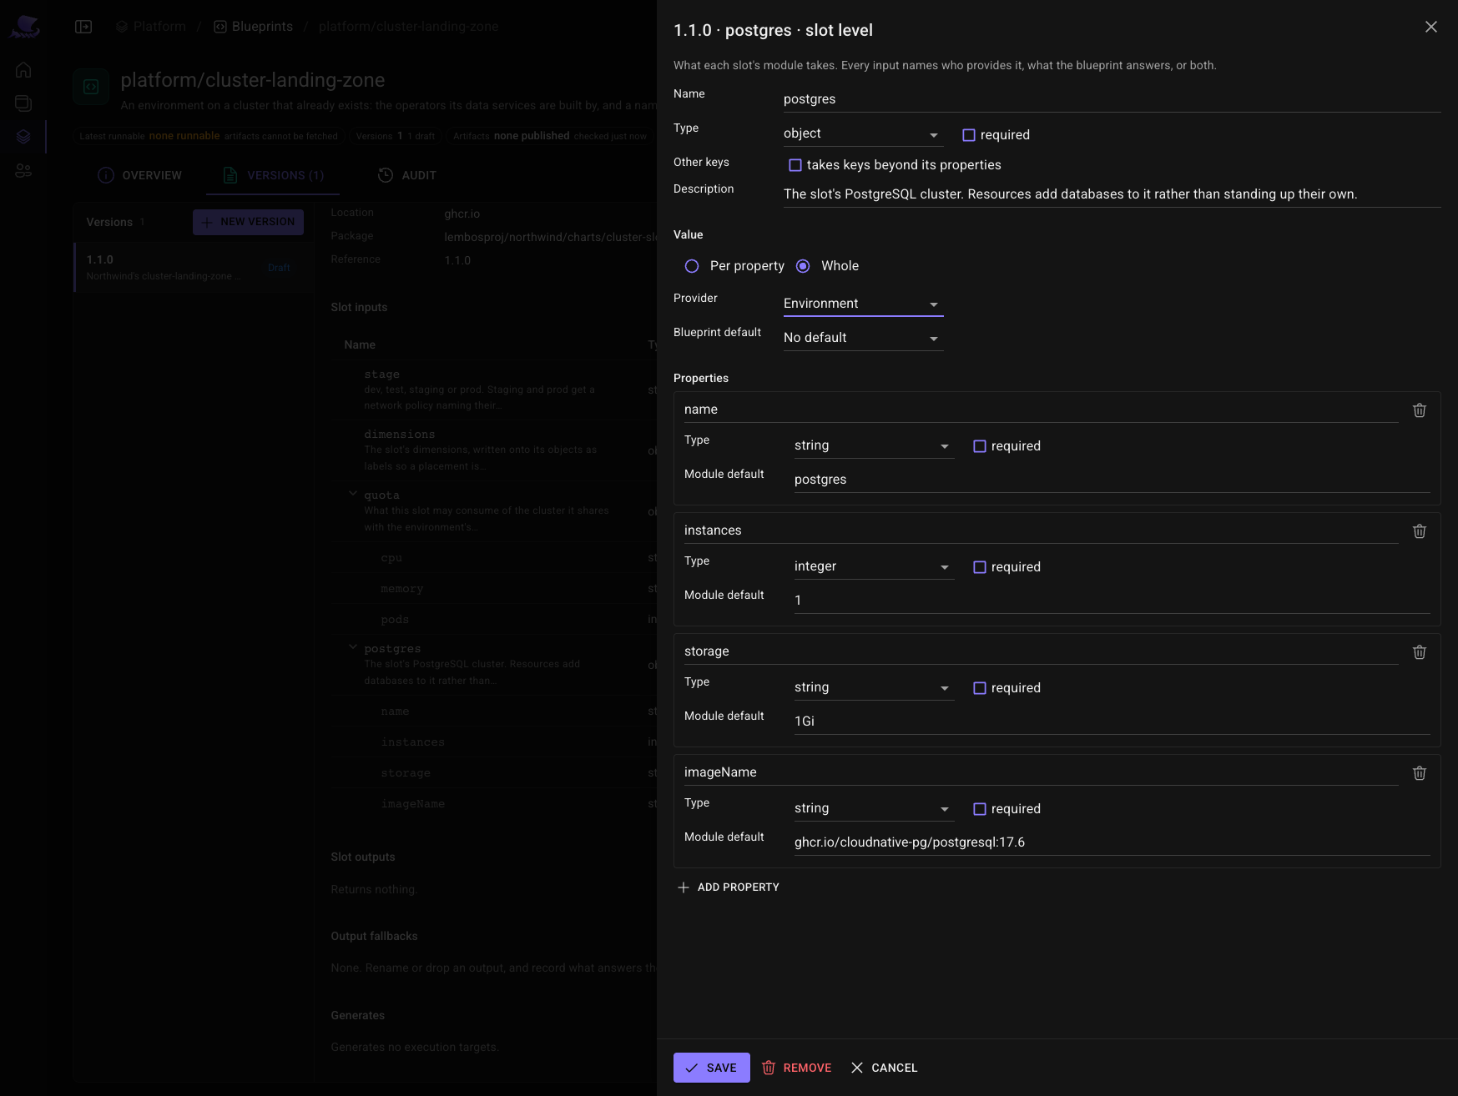Create a new version
The image size is (1458, 1096).
pyautogui.click(x=248, y=222)
